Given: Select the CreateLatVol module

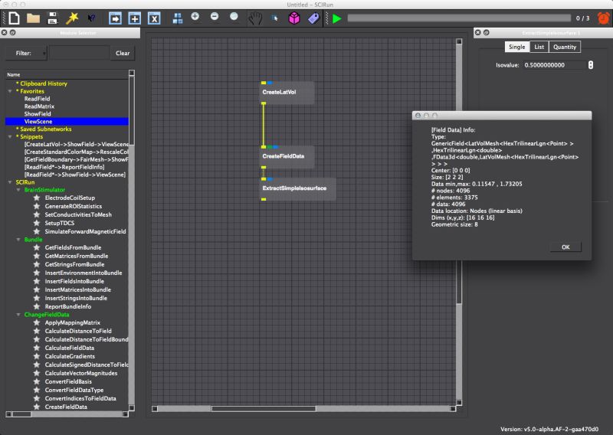Looking at the screenshot, I should point(287,93).
